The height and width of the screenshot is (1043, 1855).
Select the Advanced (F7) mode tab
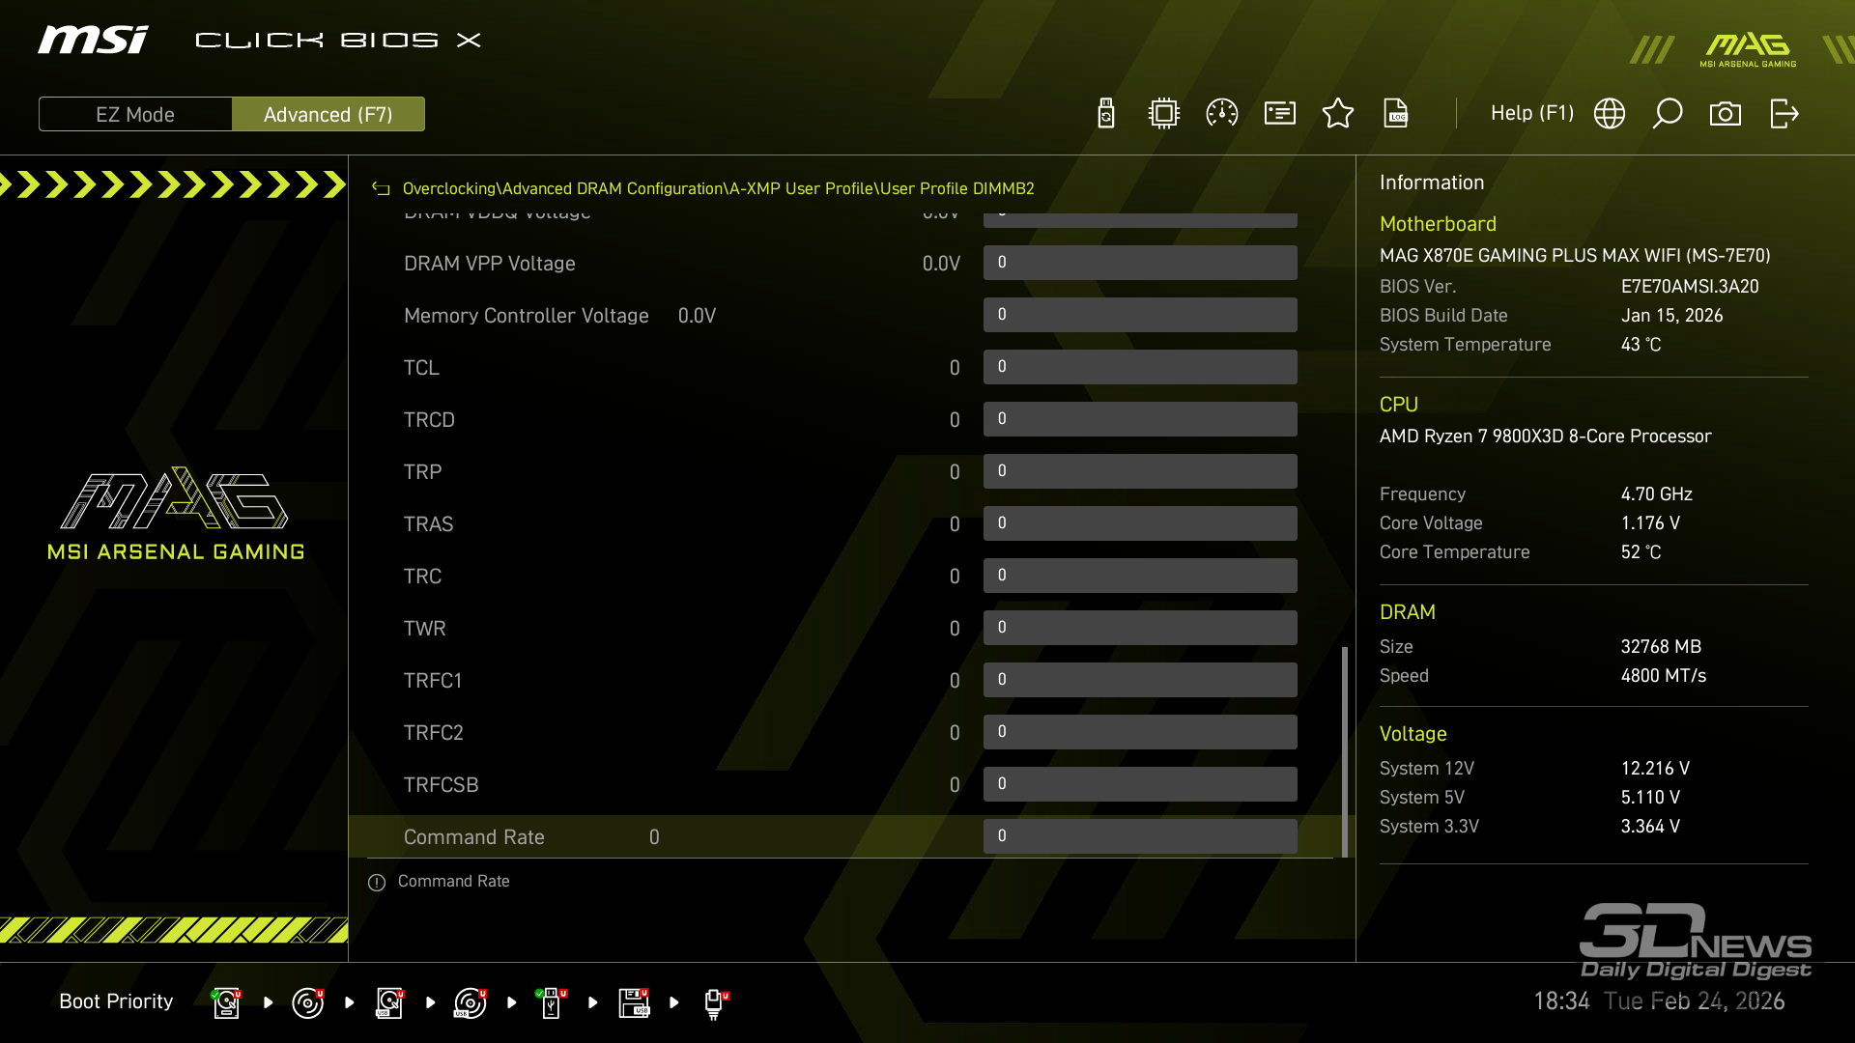point(328,114)
